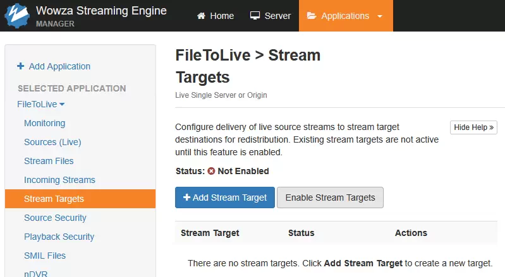
Task: Open the Home menu item
Action: 216,16
